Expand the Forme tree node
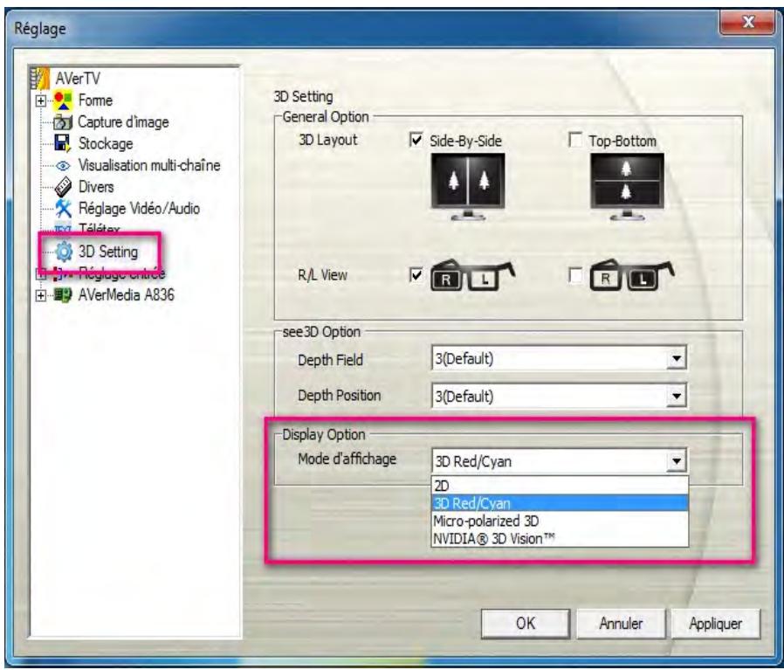This screenshot has height=670, width=784. point(40,100)
